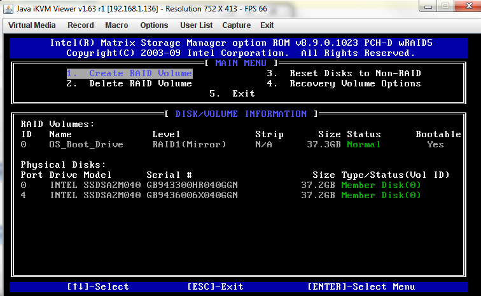Click the MAIN MENU heading
The width and height of the screenshot is (481, 296).
click(x=240, y=64)
